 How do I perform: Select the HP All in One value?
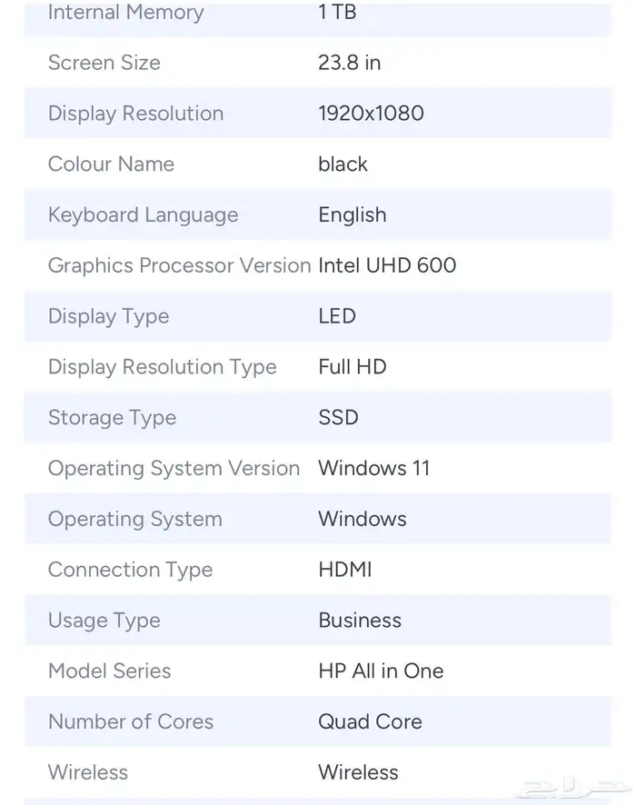381,671
